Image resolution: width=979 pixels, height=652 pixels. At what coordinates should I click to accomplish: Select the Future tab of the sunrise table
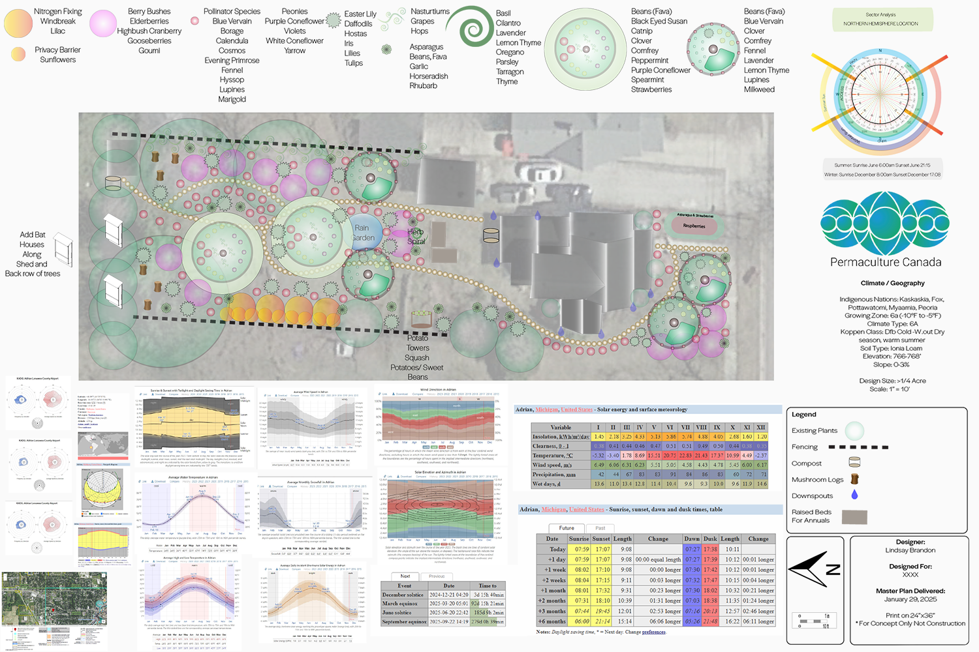567,528
